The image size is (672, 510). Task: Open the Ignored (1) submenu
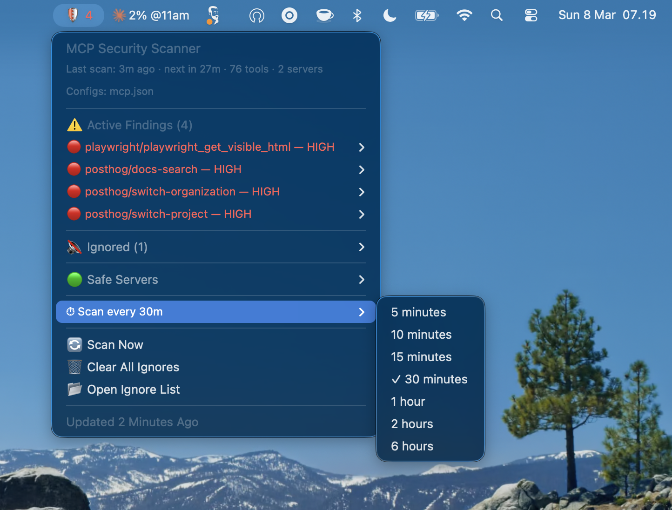pyautogui.click(x=117, y=247)
